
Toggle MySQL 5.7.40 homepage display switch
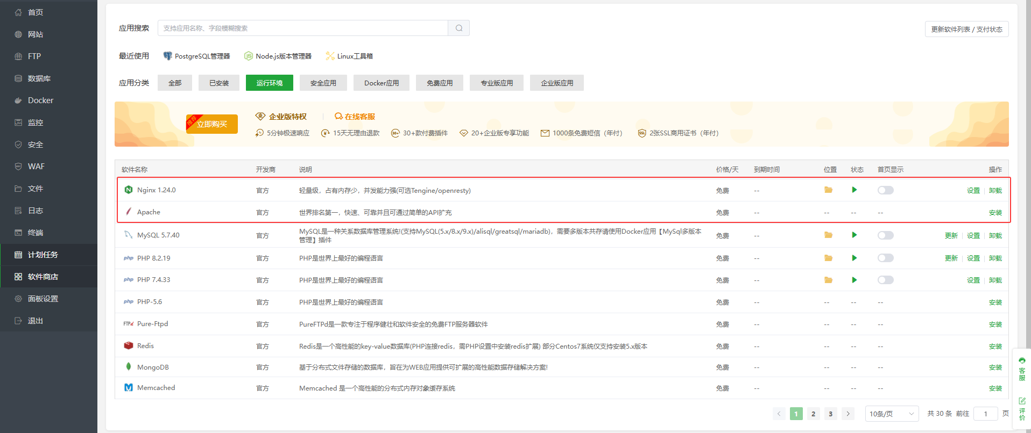[885, 235]
